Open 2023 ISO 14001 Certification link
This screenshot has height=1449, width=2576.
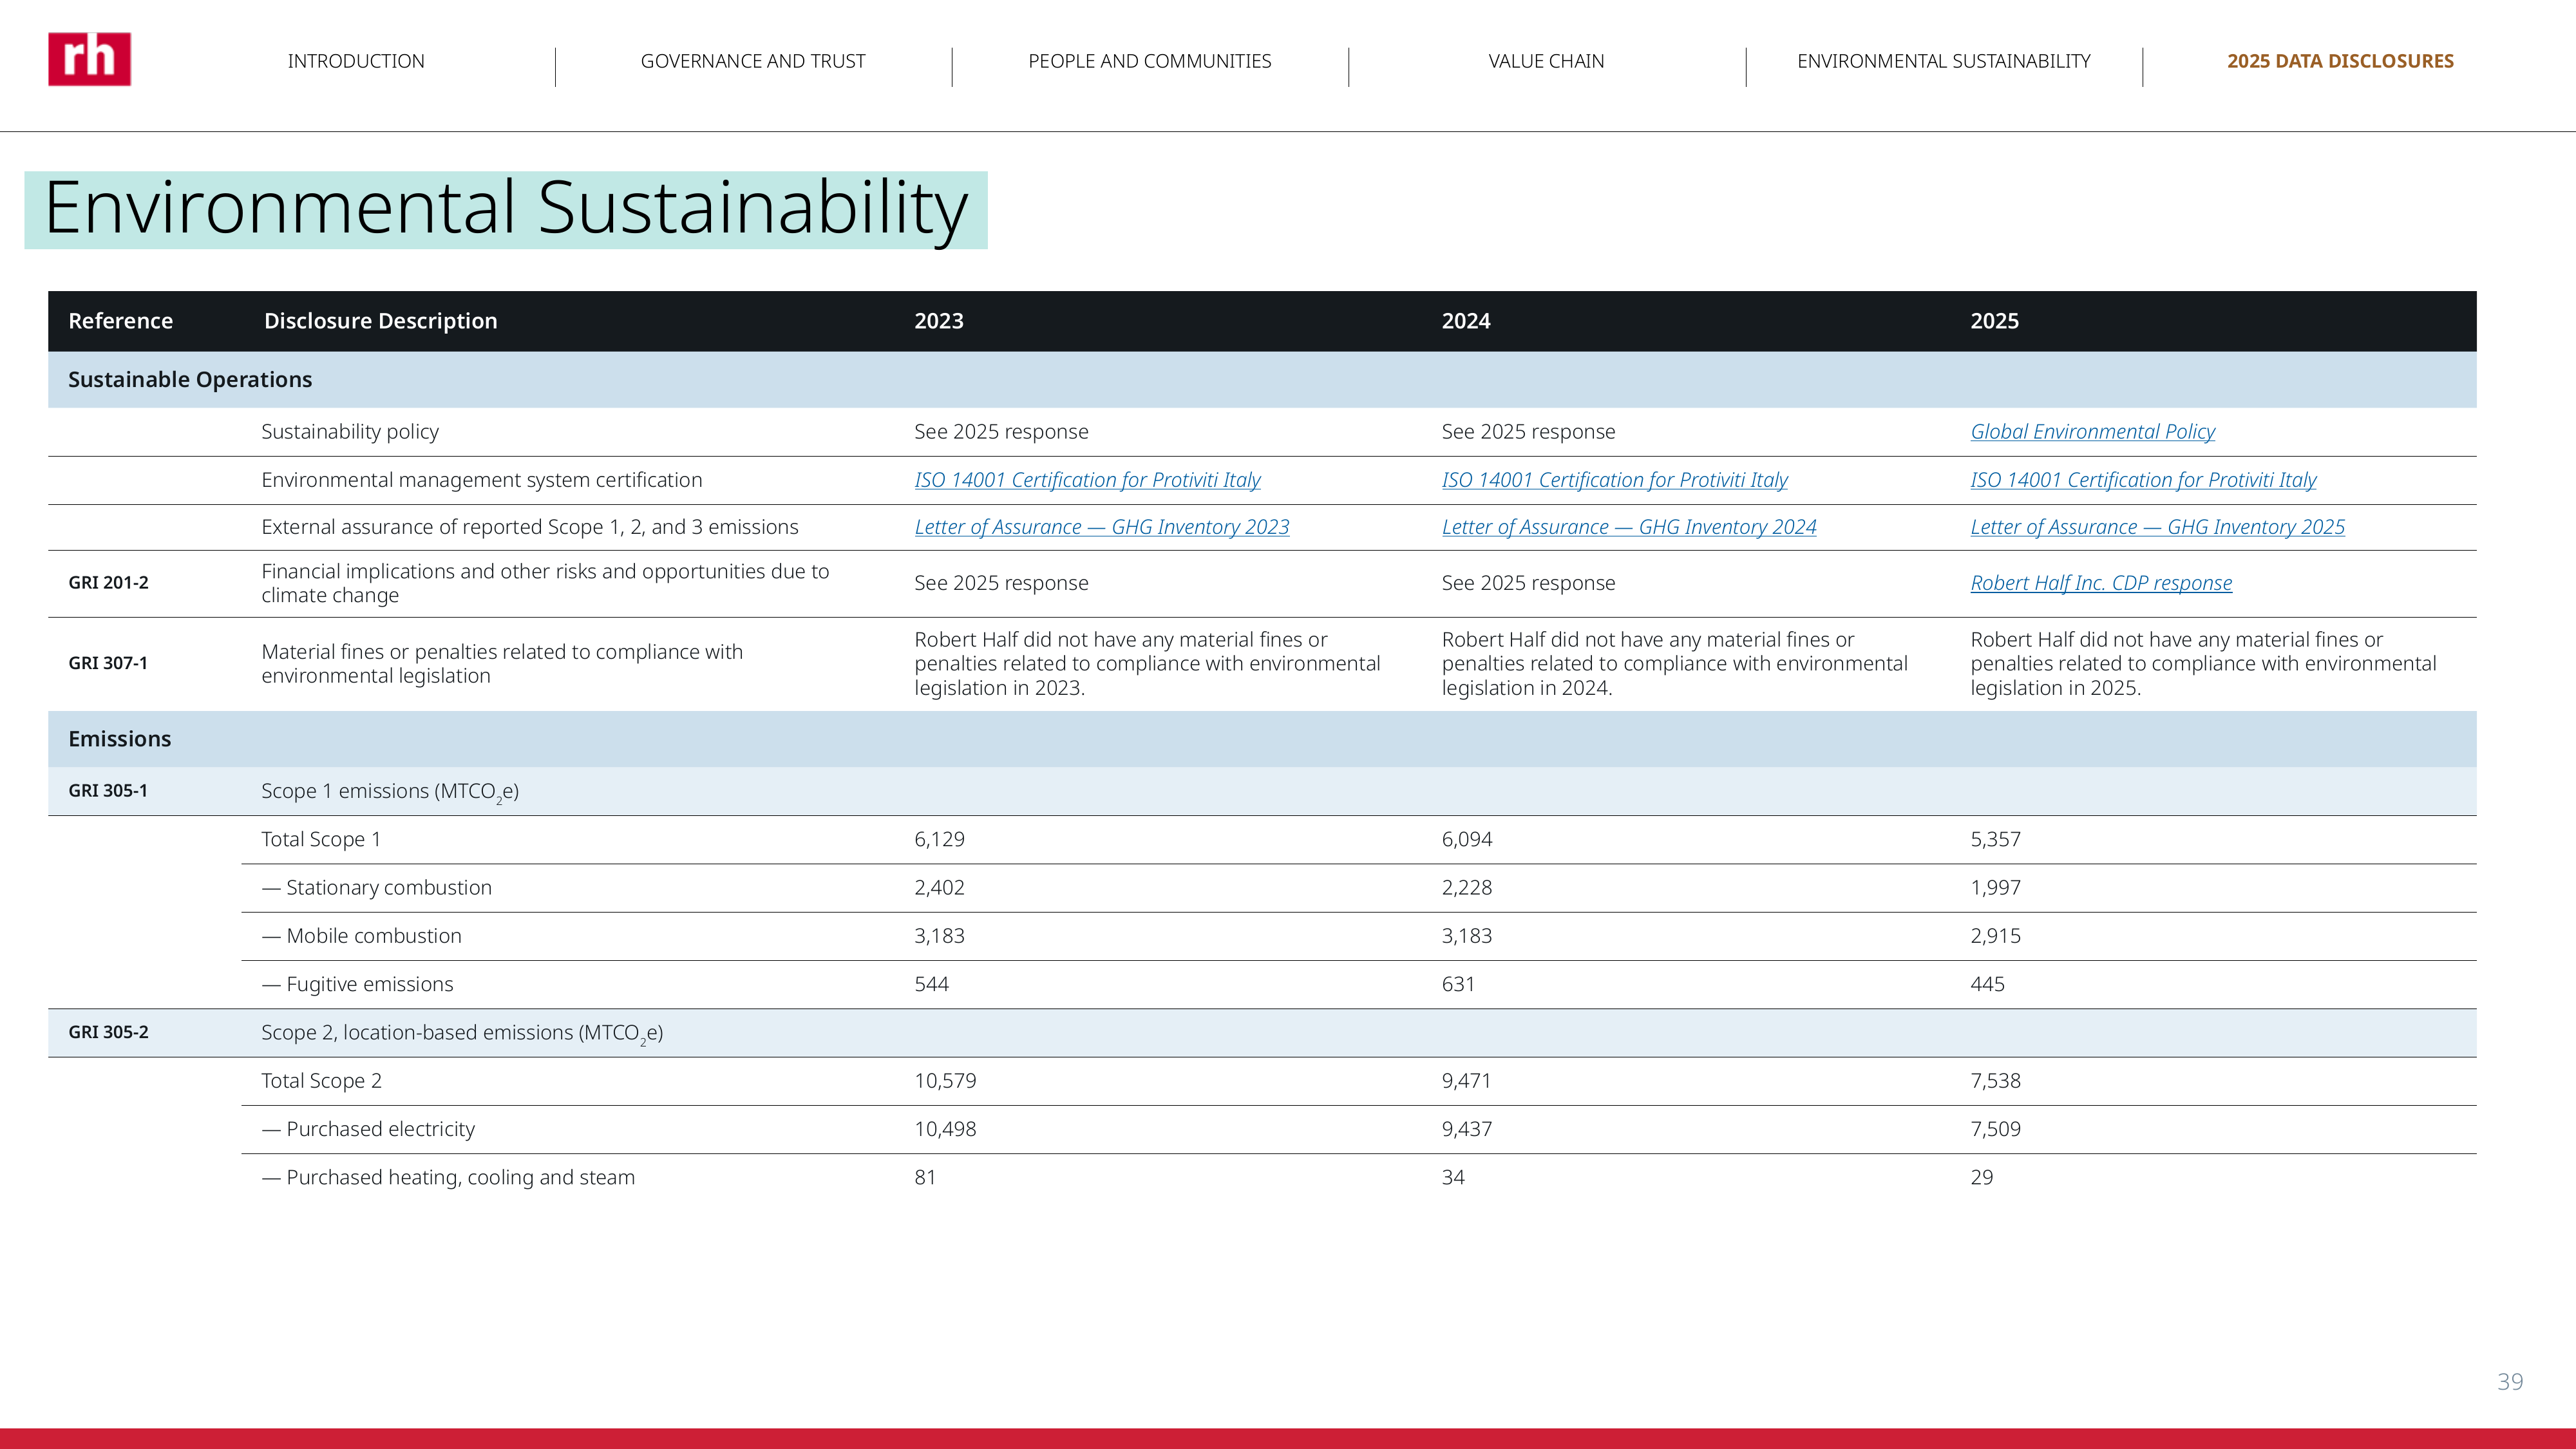1087,480
